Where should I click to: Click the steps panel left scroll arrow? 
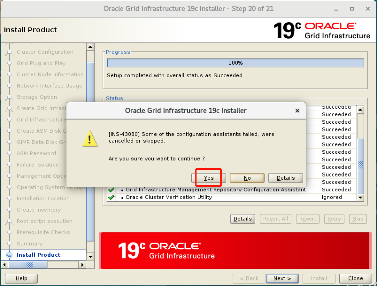click(4, 265)
